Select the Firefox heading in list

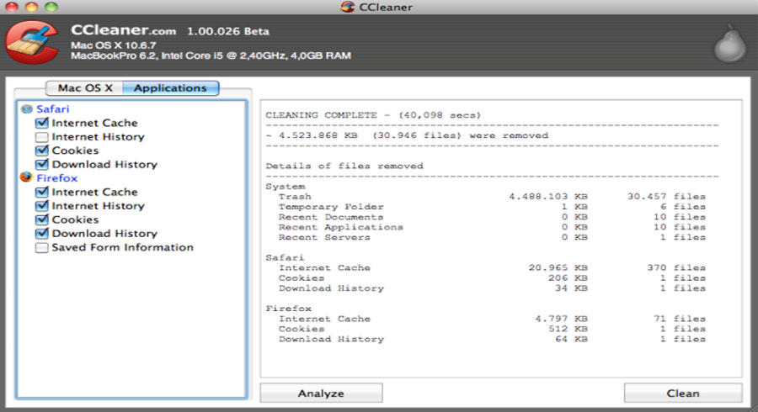pyautogui.click(x=57, y=178)
